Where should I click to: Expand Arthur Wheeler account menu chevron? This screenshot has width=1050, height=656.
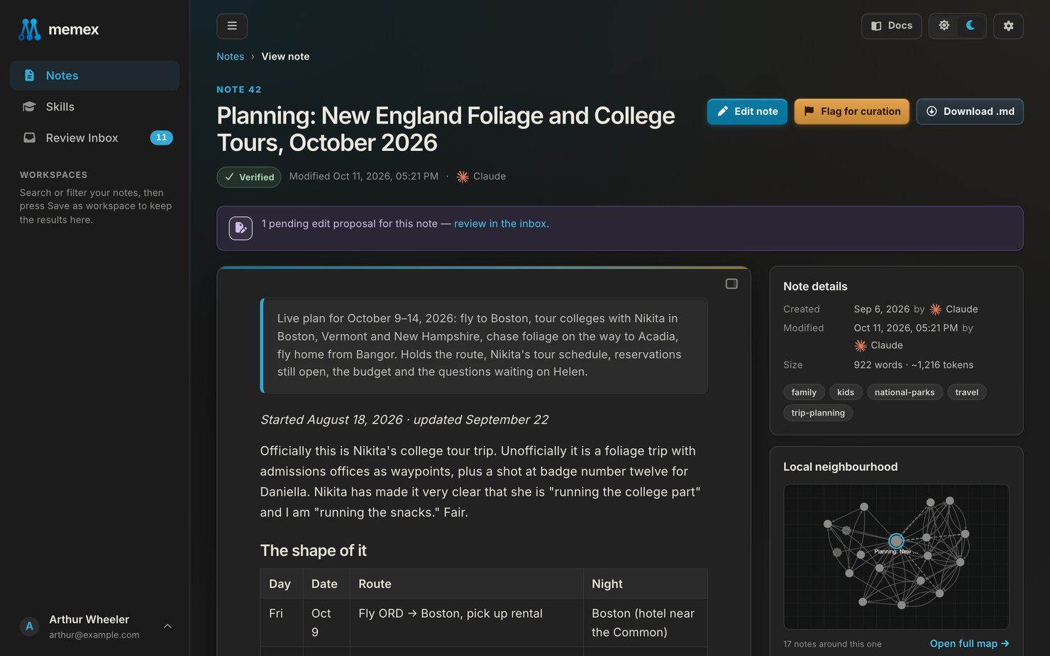click(x=167, y=626)
